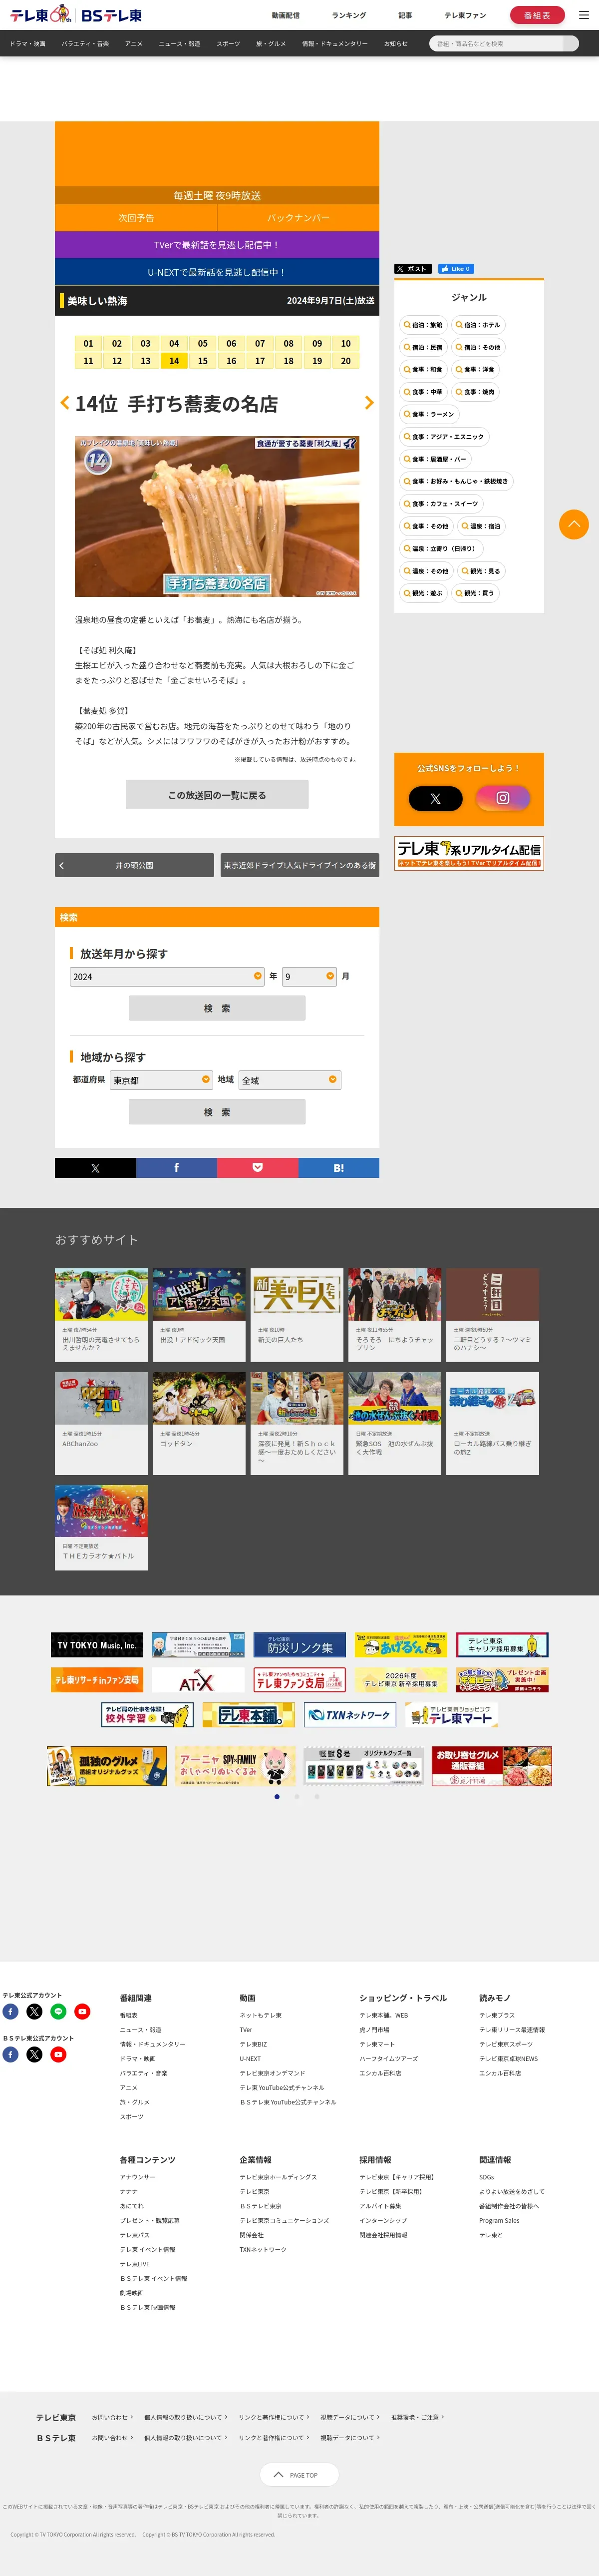Share page via Hatena B! bar
This screenshot has width=599, height=2576.
click(338, 1168)
